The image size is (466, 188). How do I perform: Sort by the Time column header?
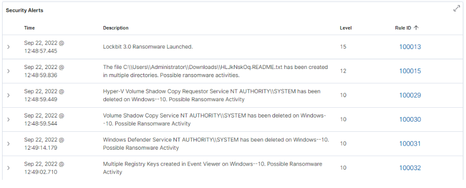point(29,28)
